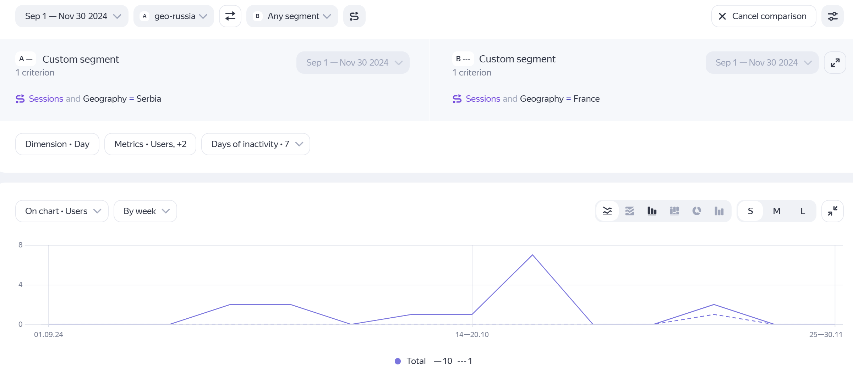This screenshot has width=853, height=374.
Task: Open the By week grouping dropdown
Action: pyautogui.click(x=145, y=211)
